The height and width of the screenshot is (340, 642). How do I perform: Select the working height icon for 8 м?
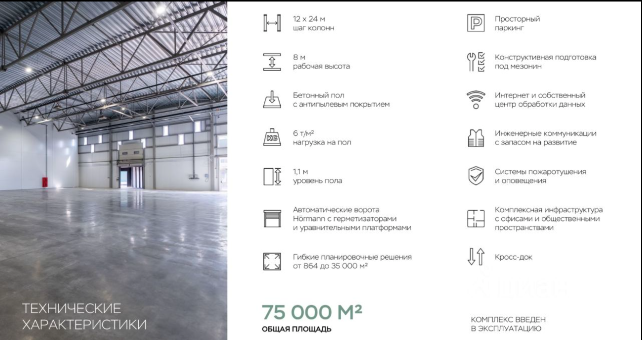272,62
